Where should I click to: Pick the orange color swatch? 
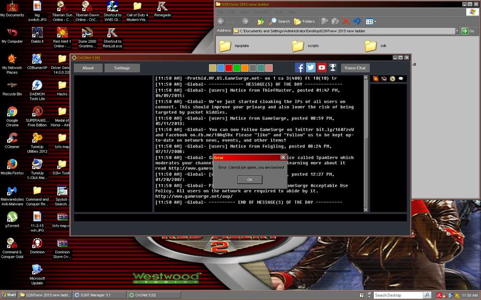(x=244, y=68)
